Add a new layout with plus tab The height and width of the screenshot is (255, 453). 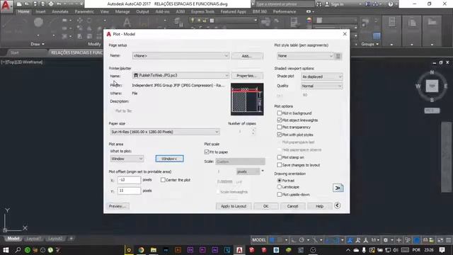[71, 239]
